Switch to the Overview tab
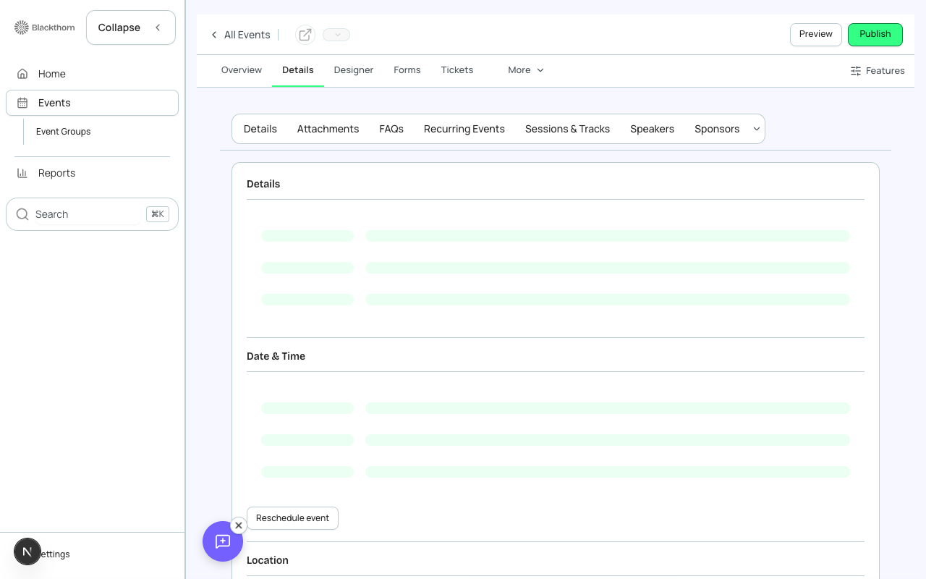The height and width of the screenshot is (579, 926). [x=242, y=70]
